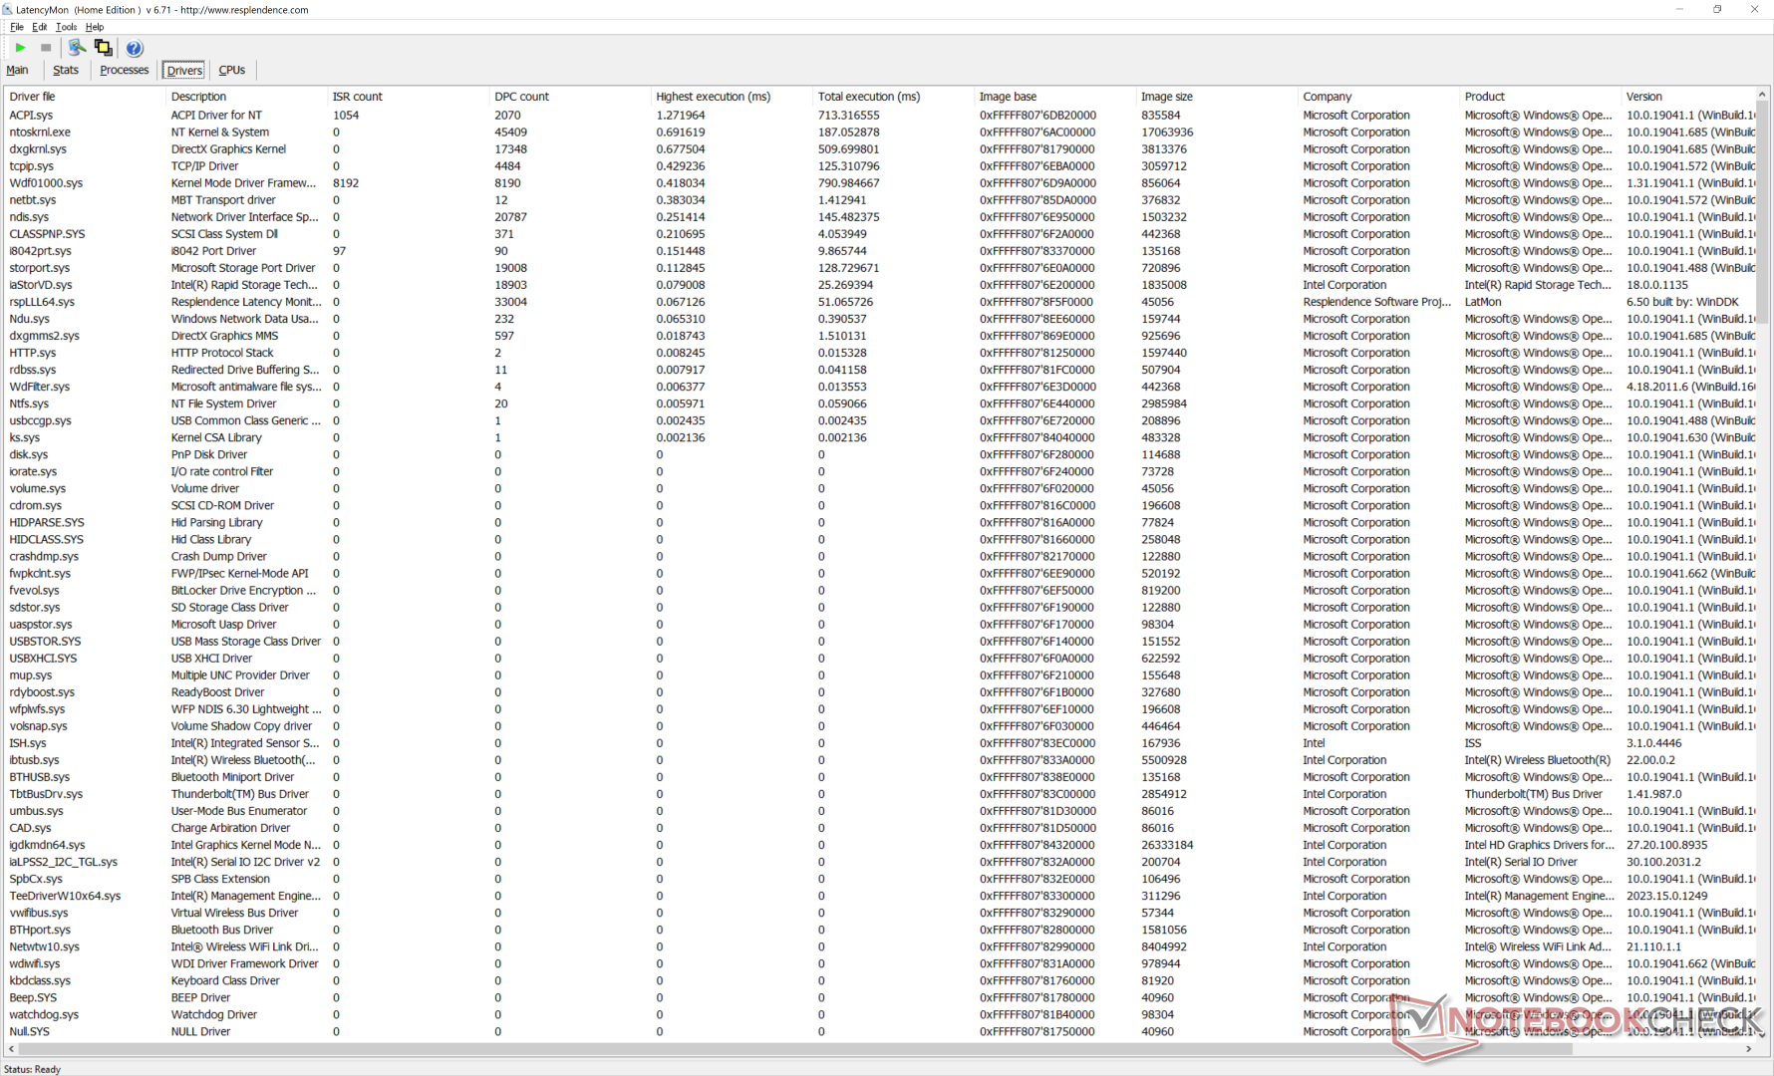Switch to the Processes tab
This screenshot has height=1076, width=1774.
tap(125, 70)
